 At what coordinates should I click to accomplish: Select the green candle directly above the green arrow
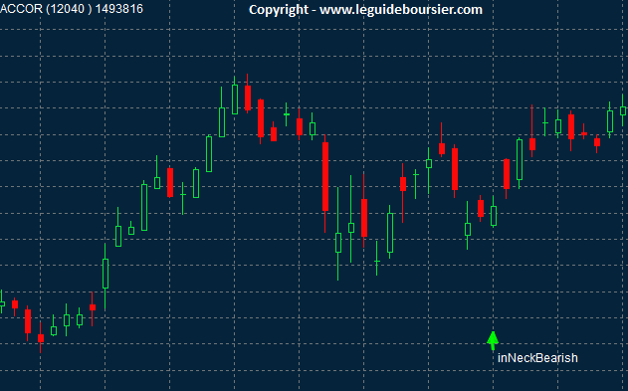(494, 216)
